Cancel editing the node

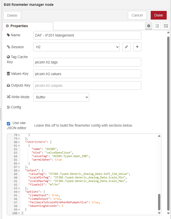pos(137,15)
